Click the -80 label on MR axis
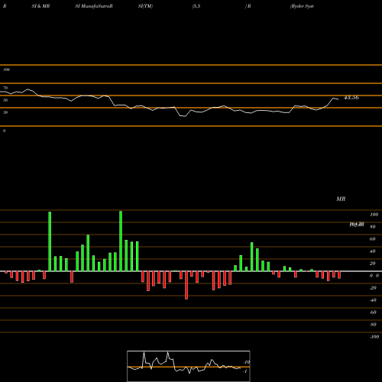 [x=373, y=325]
